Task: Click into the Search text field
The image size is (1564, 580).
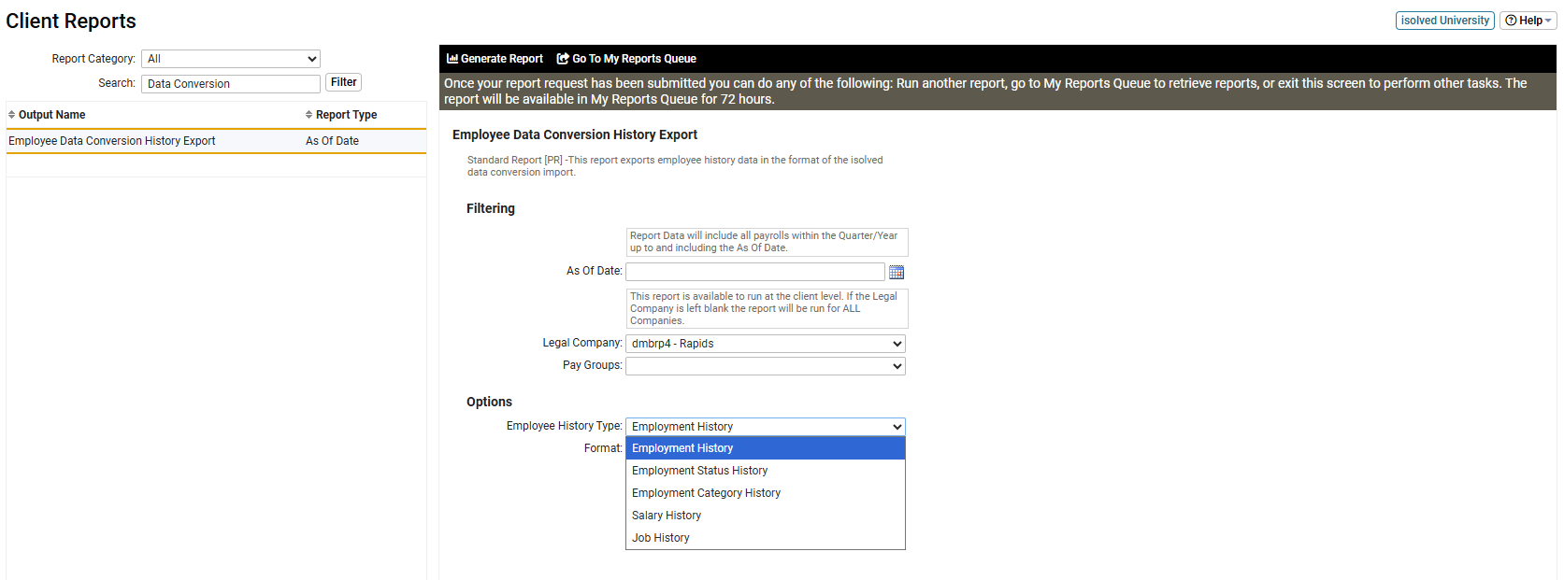Action: coord(230,84)
